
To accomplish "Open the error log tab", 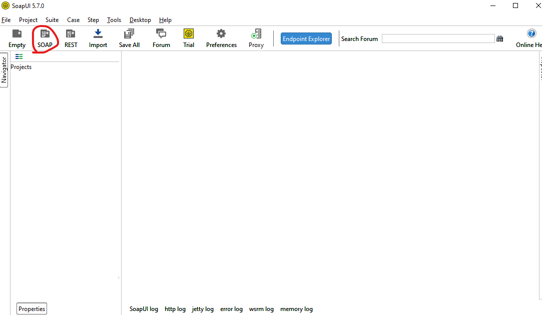I will [x=231, y=309].
